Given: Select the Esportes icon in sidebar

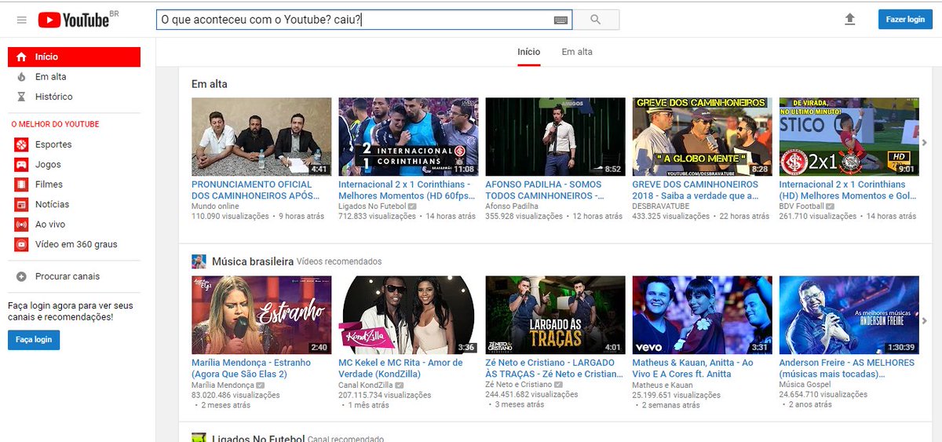Looking at the screenshot, I should (x=21, y=144).
